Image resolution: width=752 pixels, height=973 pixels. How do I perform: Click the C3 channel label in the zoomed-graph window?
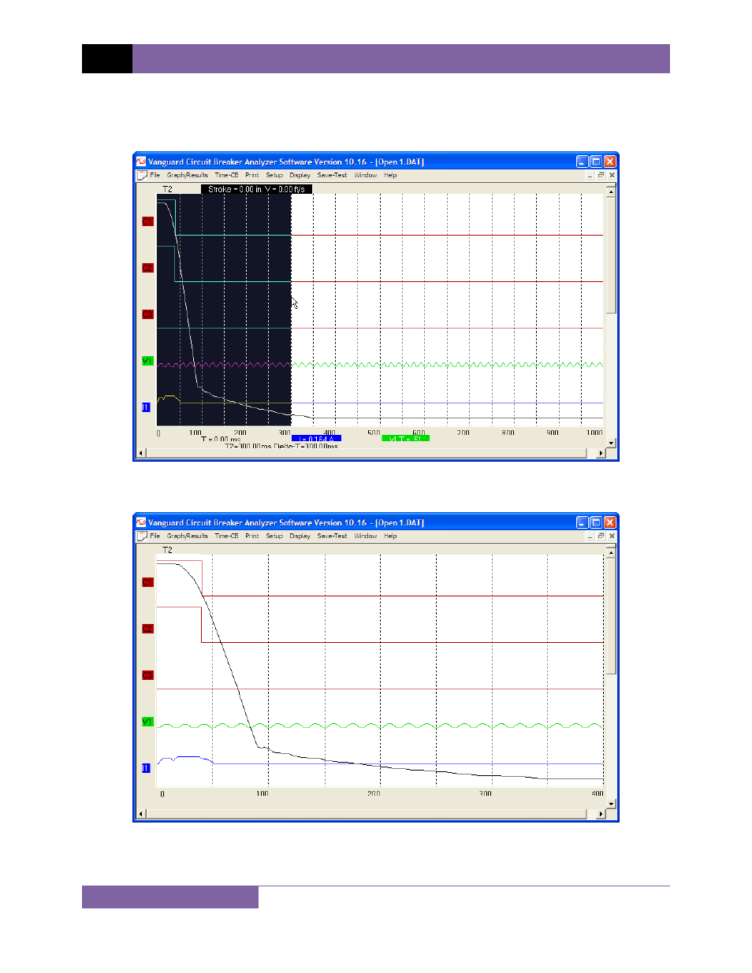pyautogui.click(x=147, y=675)
